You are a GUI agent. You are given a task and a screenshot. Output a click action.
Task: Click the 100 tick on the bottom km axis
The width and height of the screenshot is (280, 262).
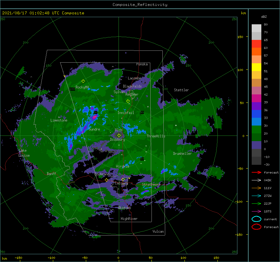point(183,258)
